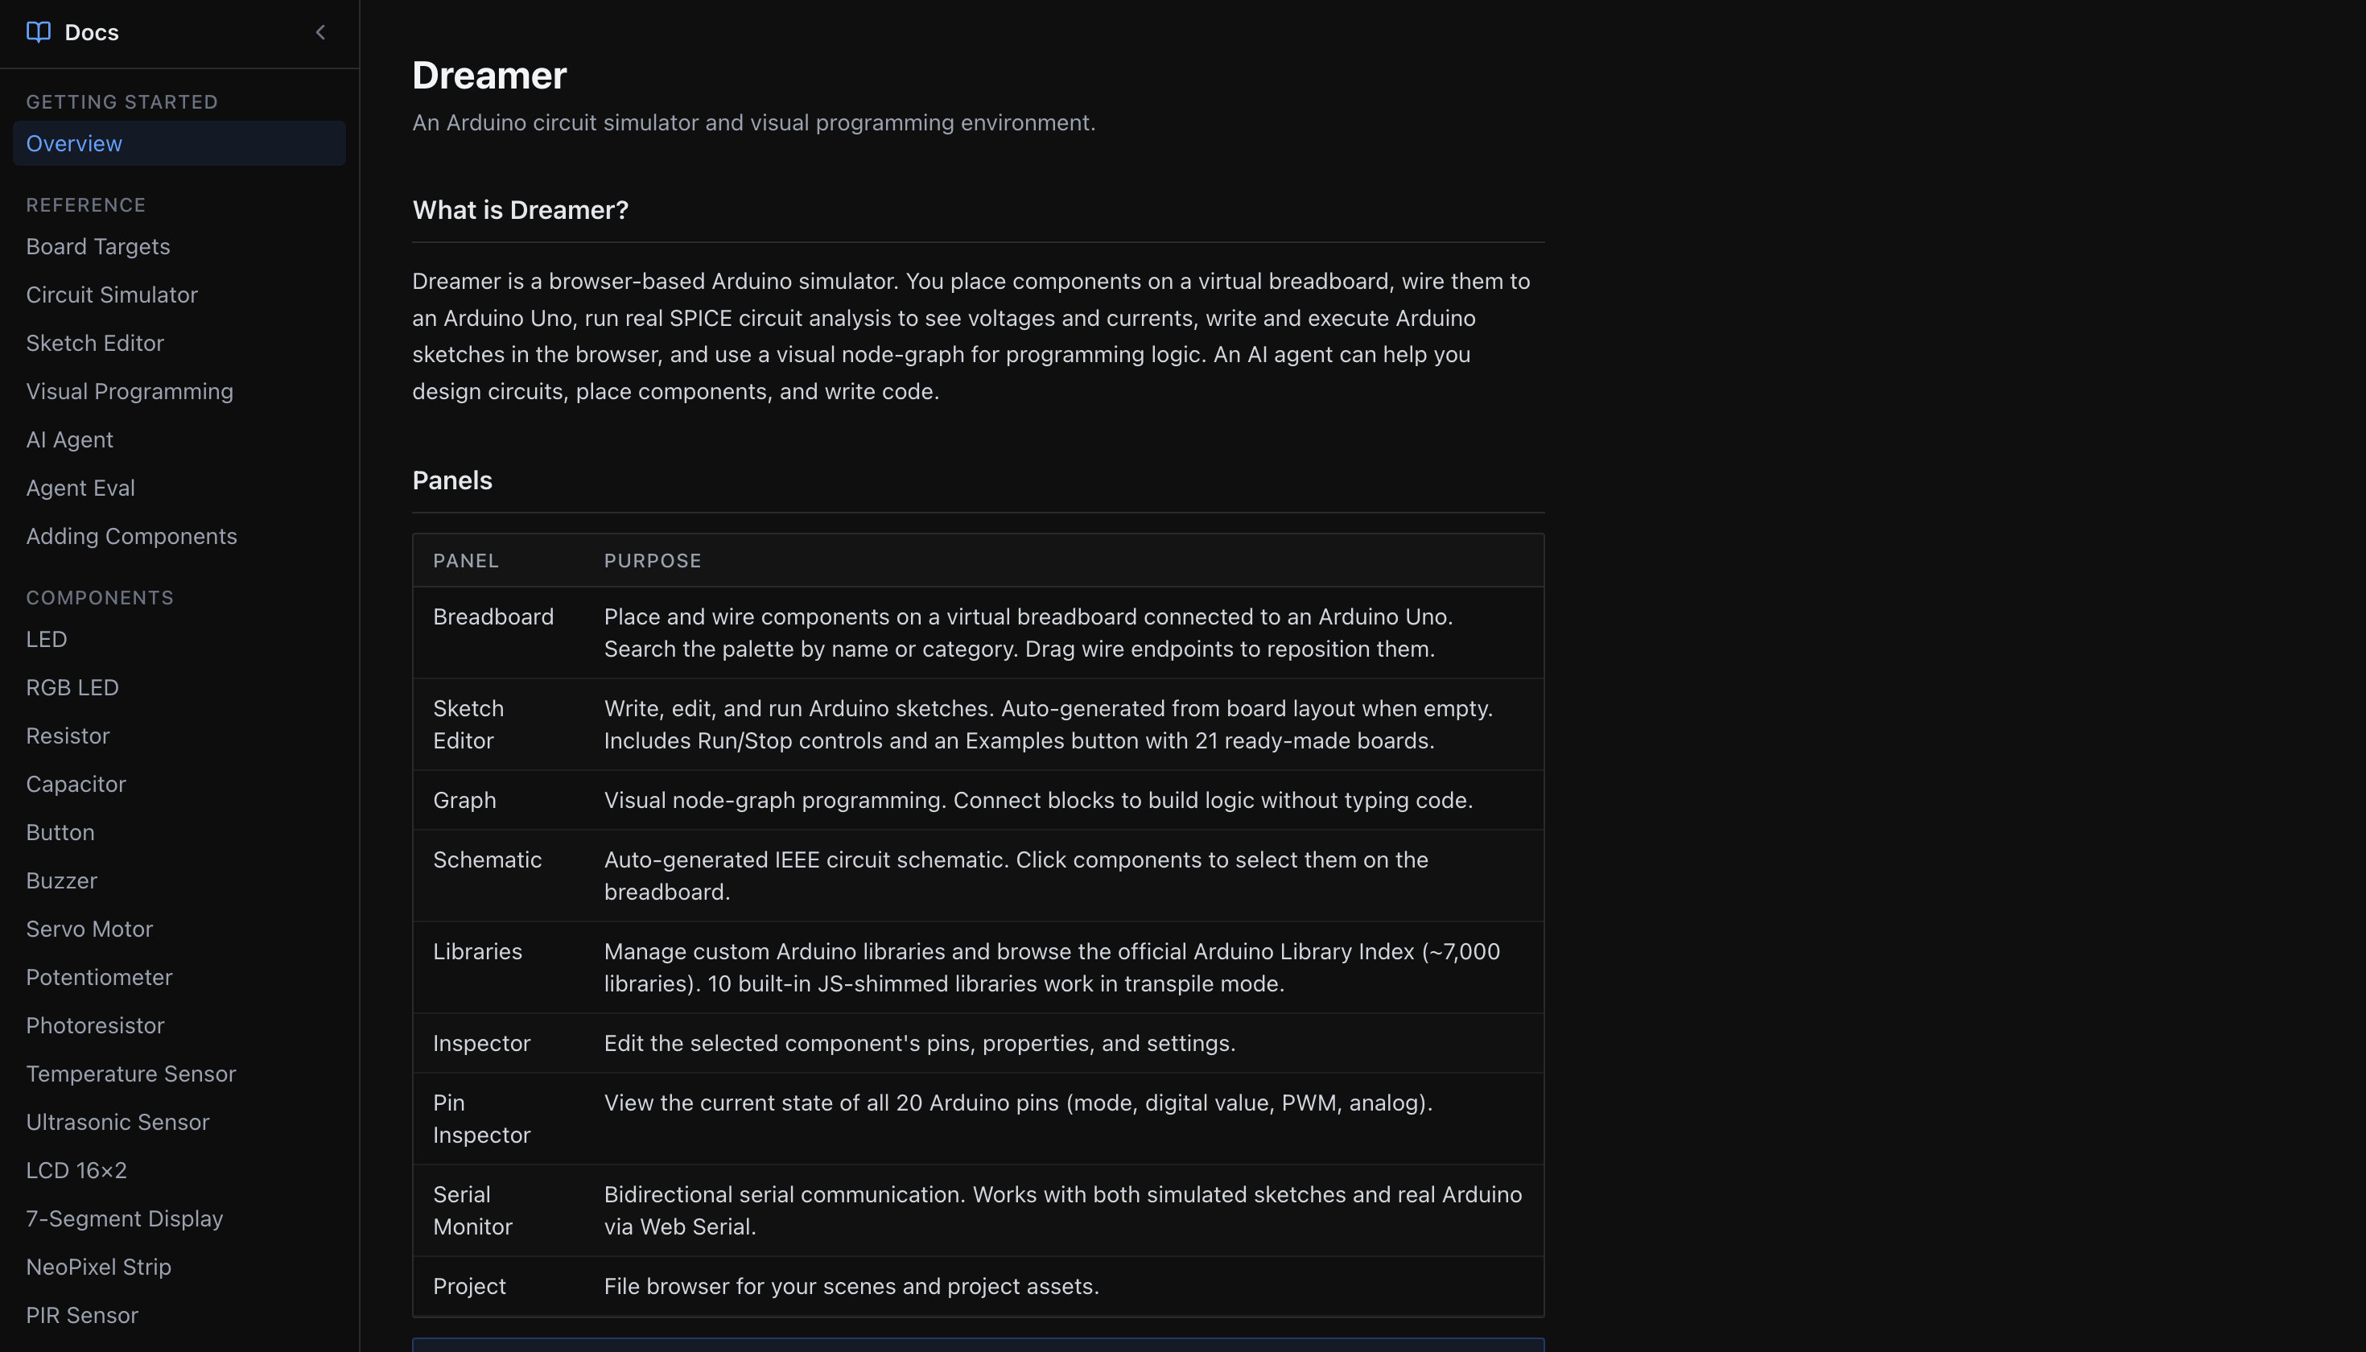Viewport: 2366px width, 1352px height.
Task: Open Ultrasonic Sensor docs
Action: click(x=118, y=1123)
